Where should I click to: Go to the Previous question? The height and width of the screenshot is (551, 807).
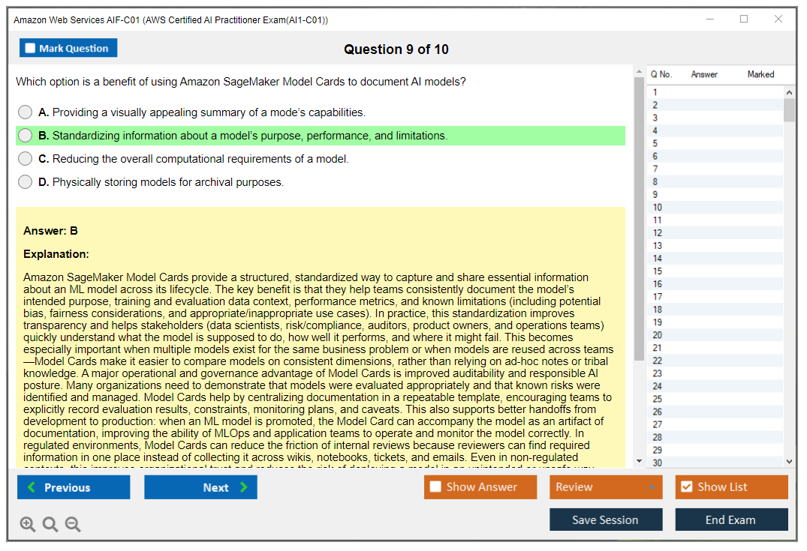pyautogui.click(x=74, y=487)
